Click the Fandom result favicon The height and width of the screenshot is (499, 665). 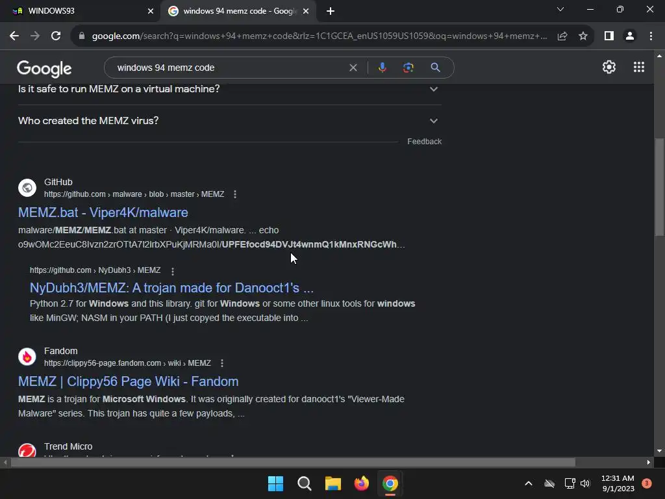(27, 357)
